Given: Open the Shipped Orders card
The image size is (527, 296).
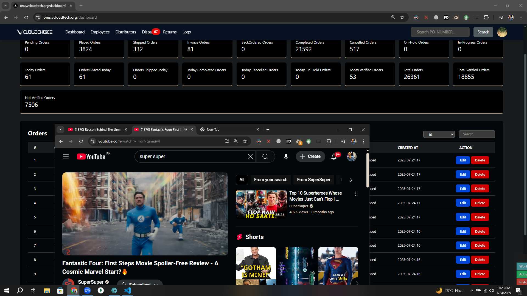Looking at the screenshot, I should 153,49.
